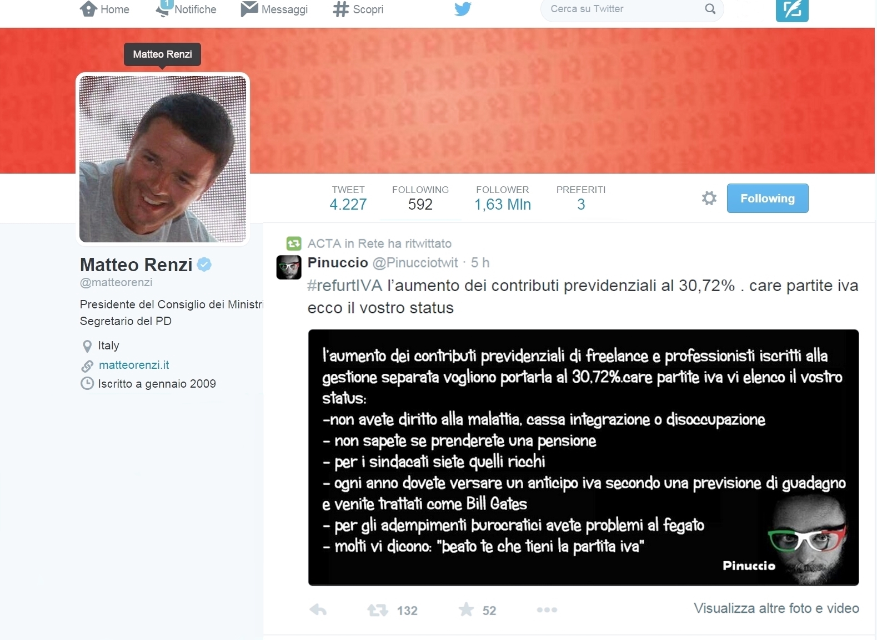Click the Home house icon
877x640 pixels.
[88, 9]
